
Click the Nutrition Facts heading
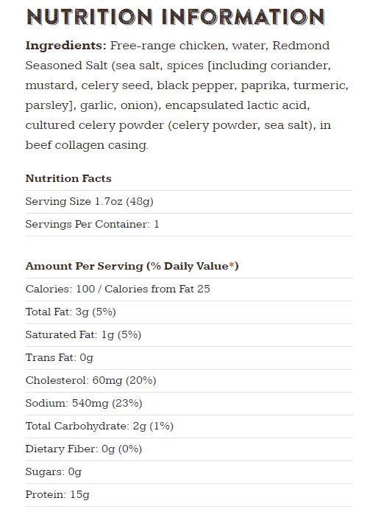[x=68, y=178]
